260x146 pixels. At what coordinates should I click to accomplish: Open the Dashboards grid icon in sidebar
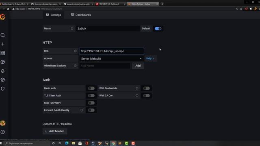coord(3,53)
